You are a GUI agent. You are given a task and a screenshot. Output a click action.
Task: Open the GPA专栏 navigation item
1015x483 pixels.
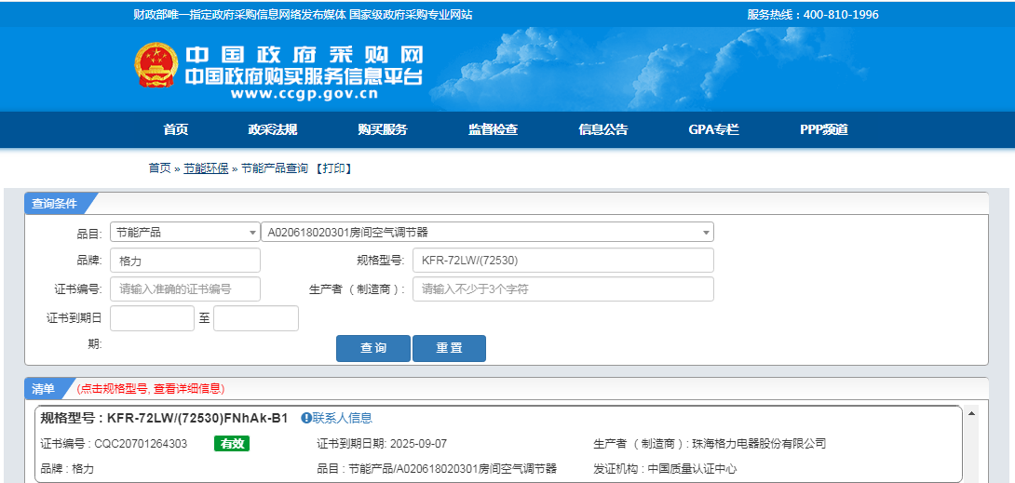713,129
